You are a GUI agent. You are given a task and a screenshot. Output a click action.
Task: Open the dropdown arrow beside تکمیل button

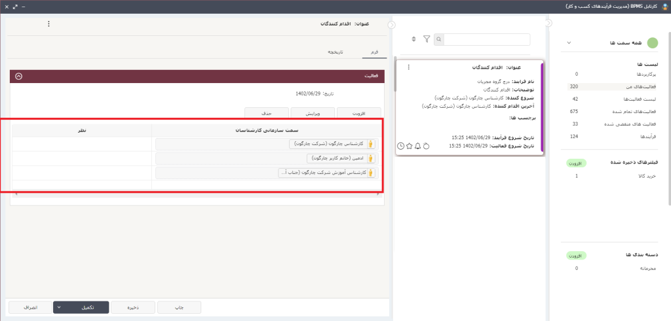pos(59,307)
